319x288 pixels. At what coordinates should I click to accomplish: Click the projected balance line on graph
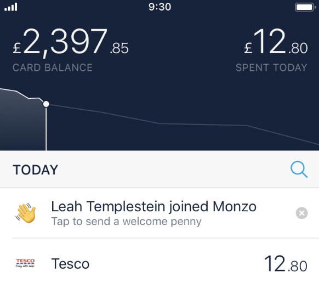pyautogui.click(x=183, y=124)
